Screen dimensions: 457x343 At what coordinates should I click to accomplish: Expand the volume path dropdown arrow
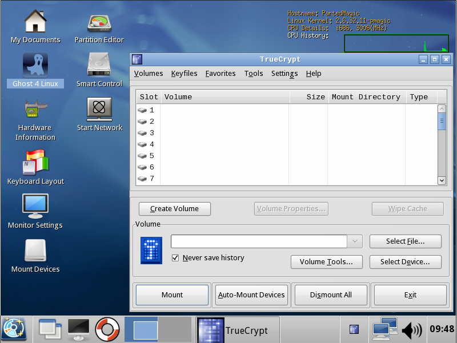click(355, 241)
